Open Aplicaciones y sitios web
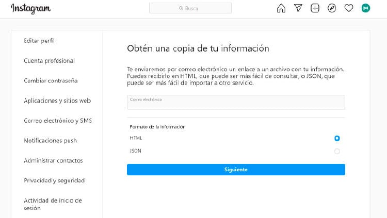This screenshot has width=387, height=218. pyautogui.click(x=57, y=100)
